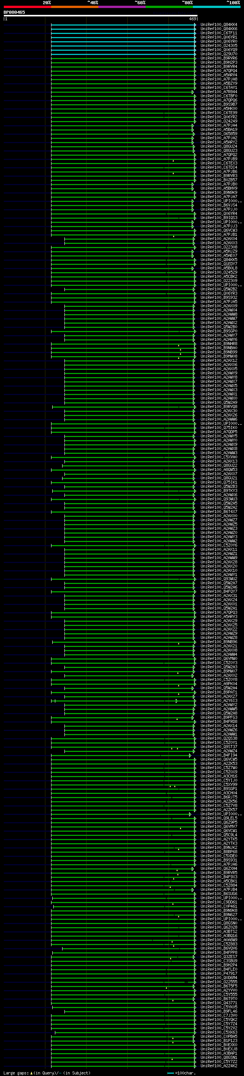Select the text UniRef100_Q1EDY7
Screen dimensions: 244x1076
[x=219, y=264]
